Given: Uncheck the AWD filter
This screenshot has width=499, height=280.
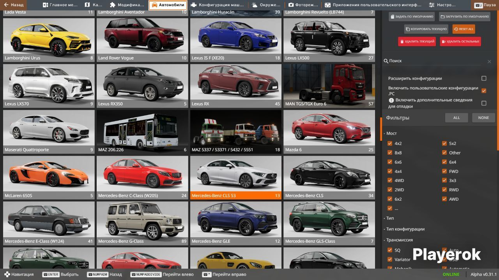Looking at the screenshot, I should pyautogui.click(x=444, y=199).
